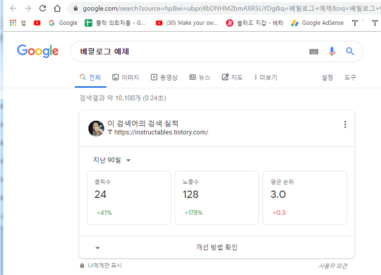
Task: Open first Tistory bookmark icon
Action: pos(355,23)
